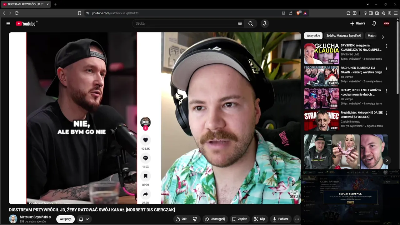Open in app icon in address bar
Viewport: 400px width, 225px height.
(x=283, y=13)
